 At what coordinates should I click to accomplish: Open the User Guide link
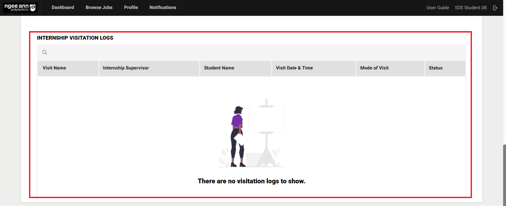pos(438,7)
